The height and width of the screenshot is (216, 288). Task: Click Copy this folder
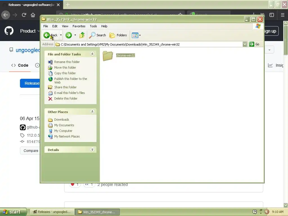pyautogui.click(x=65, y=73)
